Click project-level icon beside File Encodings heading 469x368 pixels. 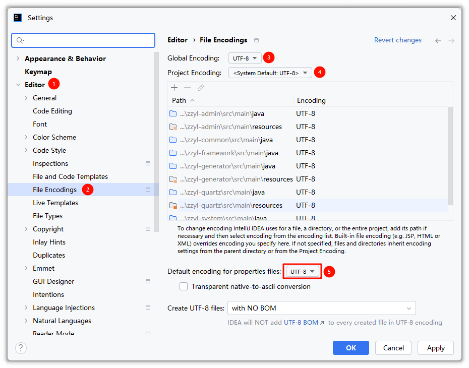tap(256, 40)
